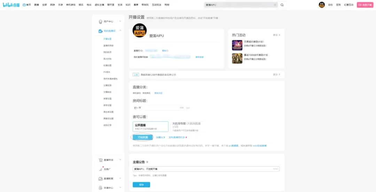376x192 pixels.
Task: Open the web在线直播 link
Action: 260,145
